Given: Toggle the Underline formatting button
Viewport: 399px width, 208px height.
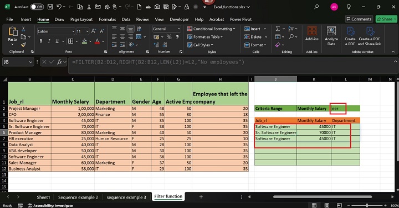Looking at the screenshot, I should click(x=57, y=41).
